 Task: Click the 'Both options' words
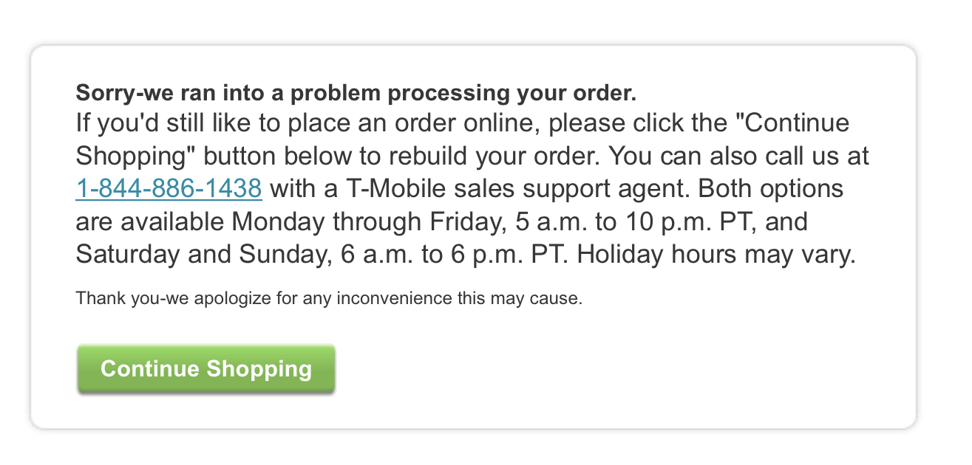[771, 188]
